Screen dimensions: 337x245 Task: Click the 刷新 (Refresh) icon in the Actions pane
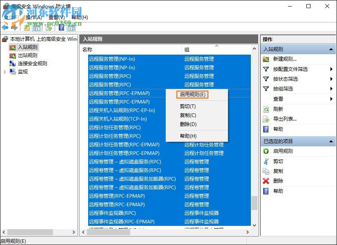click(265, 109)
